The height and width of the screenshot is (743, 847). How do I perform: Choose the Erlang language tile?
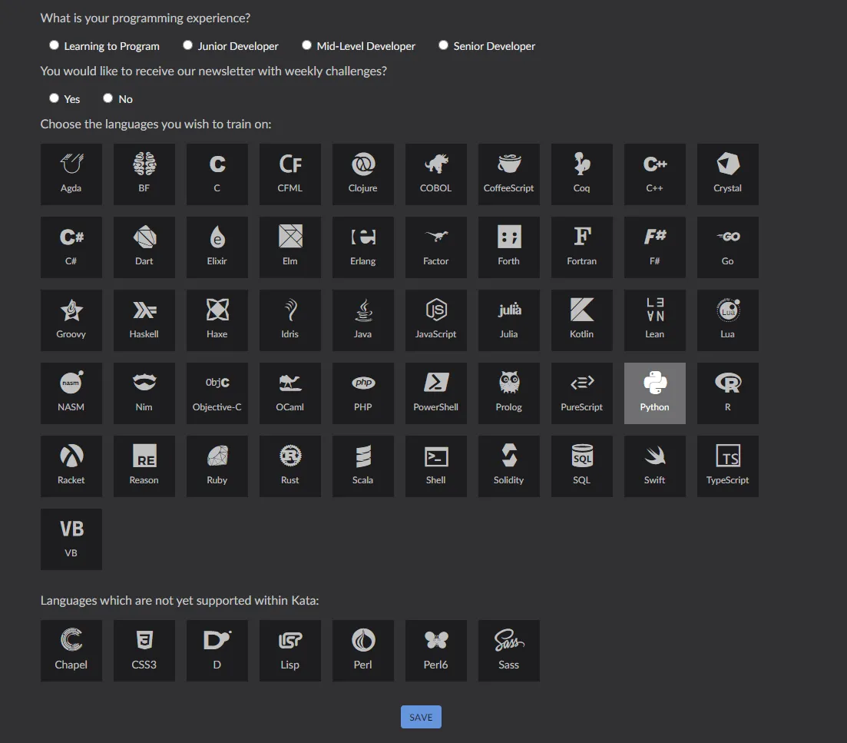coord(363,247)
